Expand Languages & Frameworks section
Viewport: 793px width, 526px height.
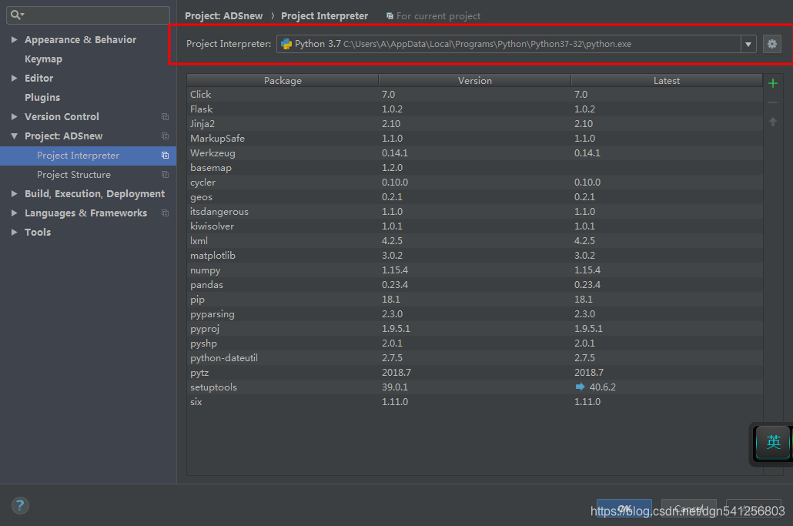point(14,213)
